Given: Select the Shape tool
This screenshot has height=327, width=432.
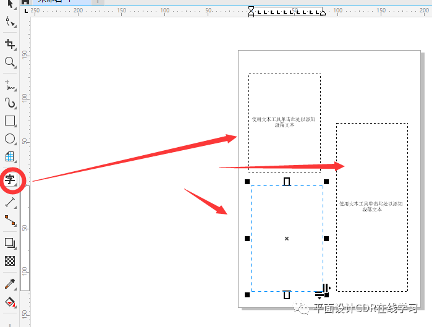Looking at the screenshot, I should pyautogui.click(x=10, y=22).
